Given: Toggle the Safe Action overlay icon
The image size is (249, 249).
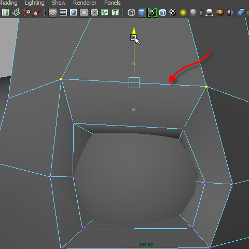Looking at the screenshot, I should pos(105,12).
